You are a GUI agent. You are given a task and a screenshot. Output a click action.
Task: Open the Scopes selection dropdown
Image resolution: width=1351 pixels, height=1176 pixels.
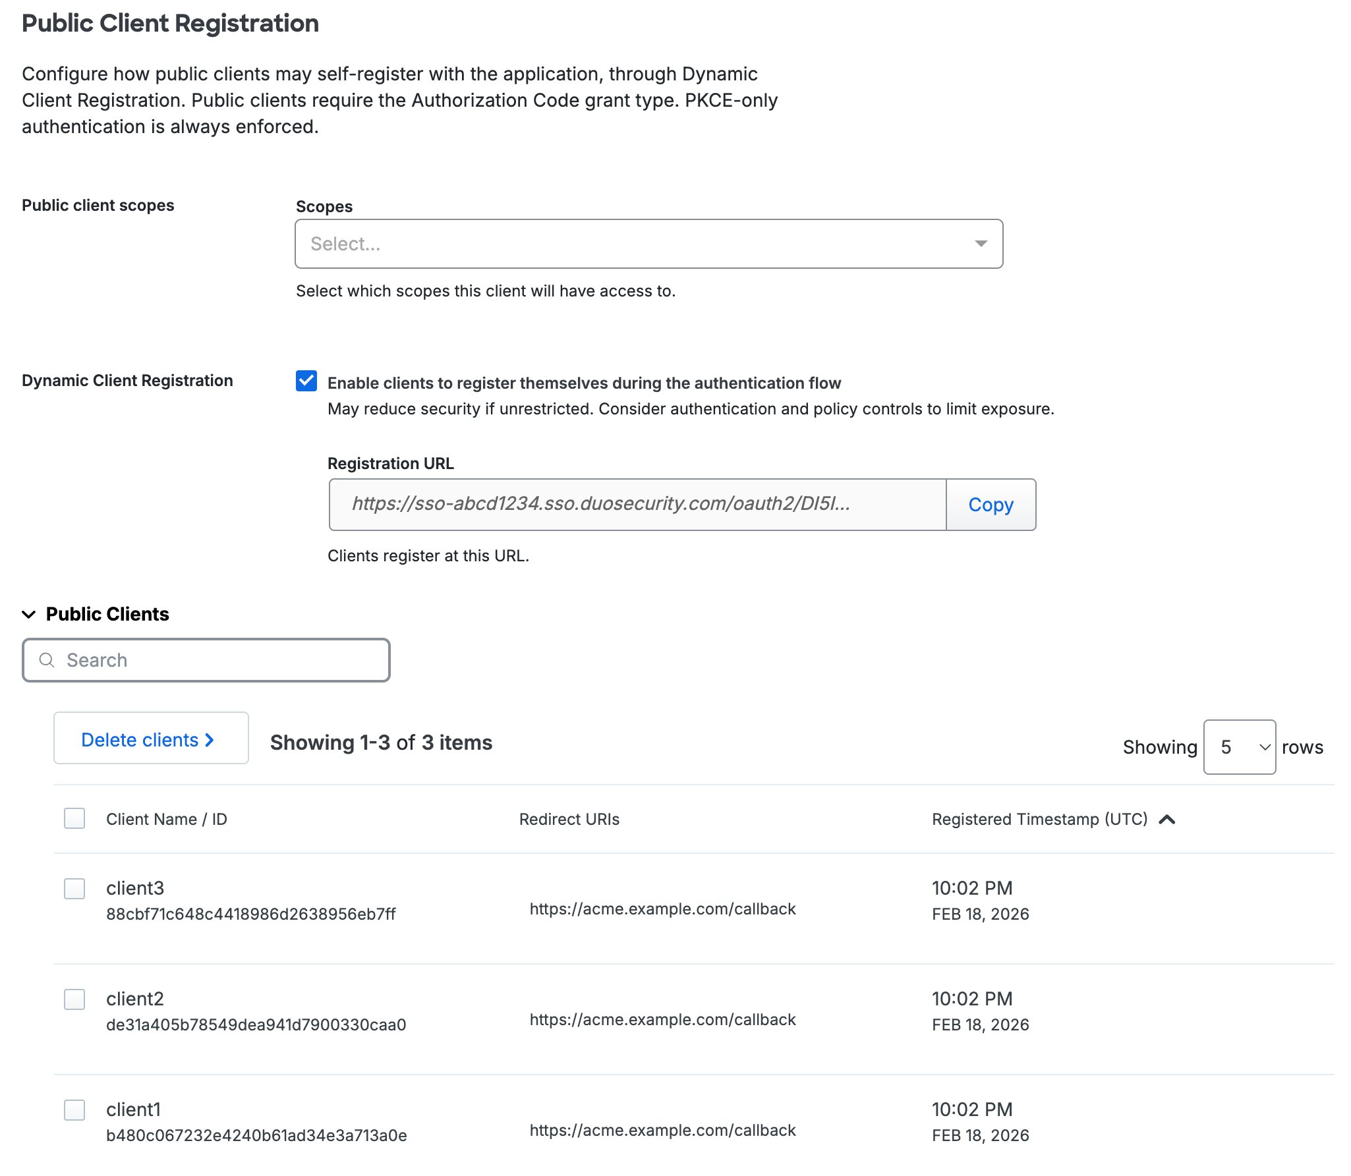pos(649,244)
